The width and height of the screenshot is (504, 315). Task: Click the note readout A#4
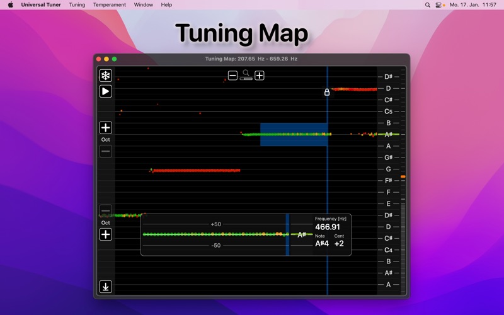pos(322,244)
